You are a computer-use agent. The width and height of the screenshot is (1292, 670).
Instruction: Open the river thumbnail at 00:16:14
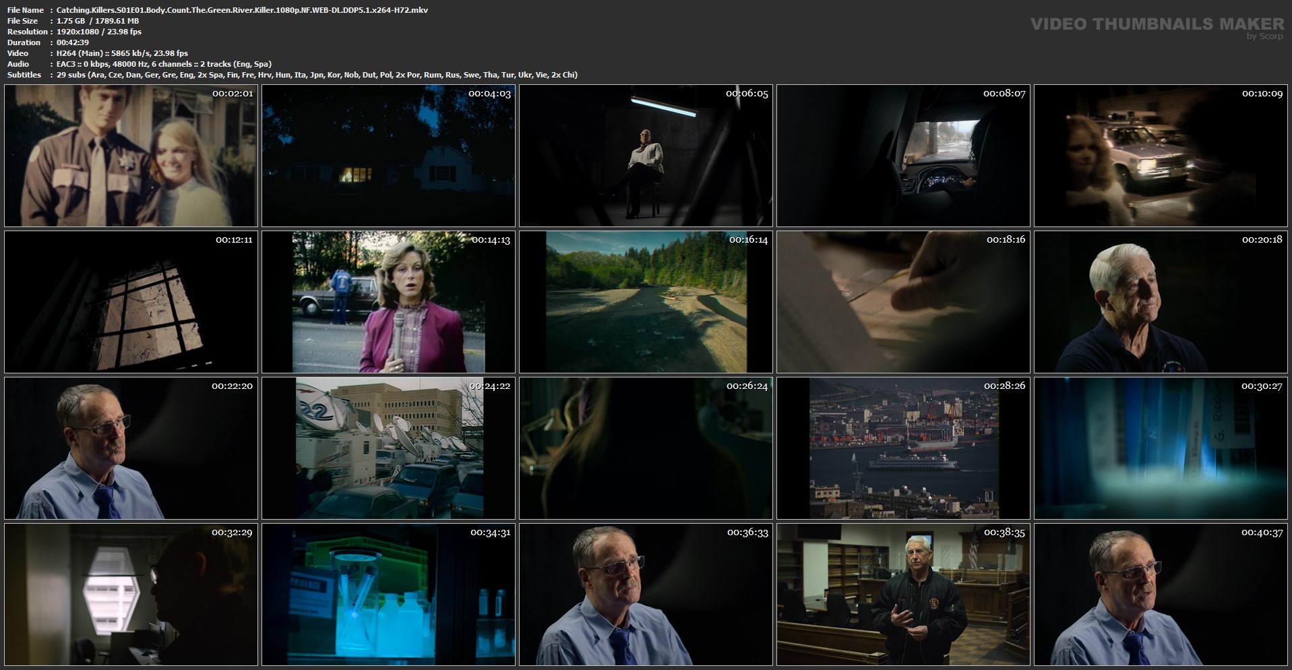(646, 302)
